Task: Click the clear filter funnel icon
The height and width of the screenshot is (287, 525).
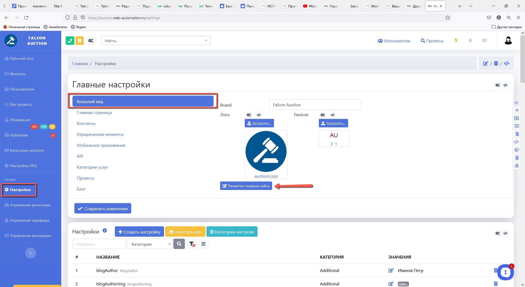Action: pos(192,244)
